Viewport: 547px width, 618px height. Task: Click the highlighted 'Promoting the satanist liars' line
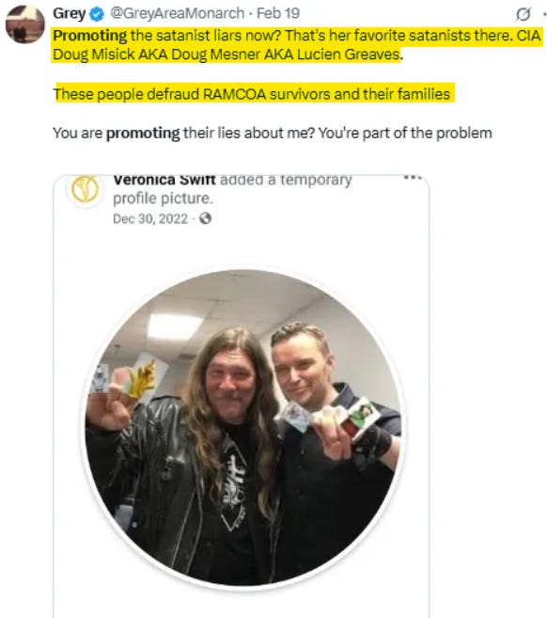(x=297, y=36)
